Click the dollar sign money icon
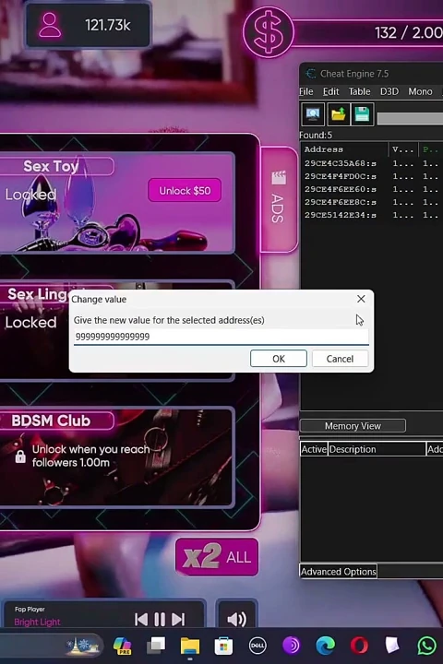Screen dimensions: 443x664 pyautogui.click(x=269, y=32)
